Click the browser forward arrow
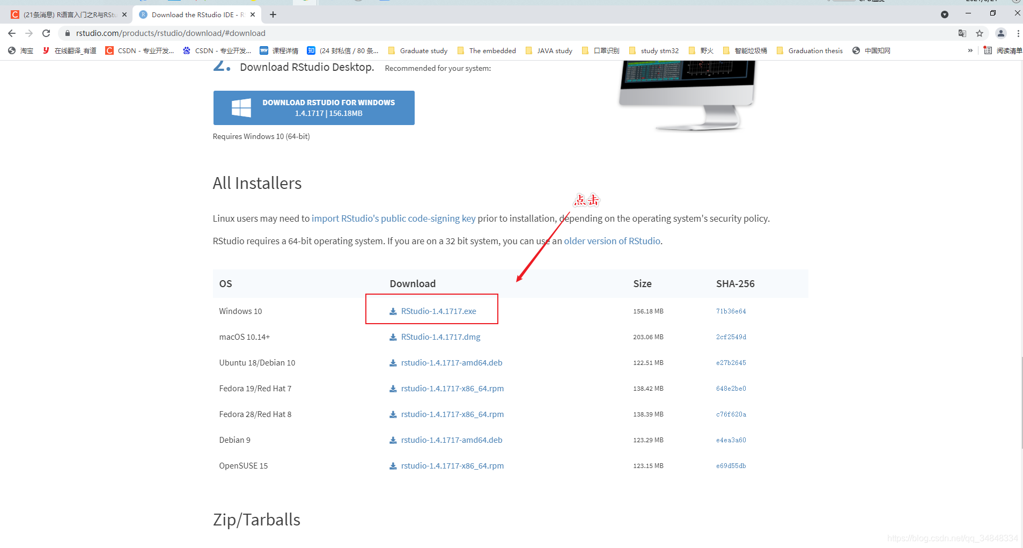This screenshot has width=1023, height=548. click(x=29, y=33)
